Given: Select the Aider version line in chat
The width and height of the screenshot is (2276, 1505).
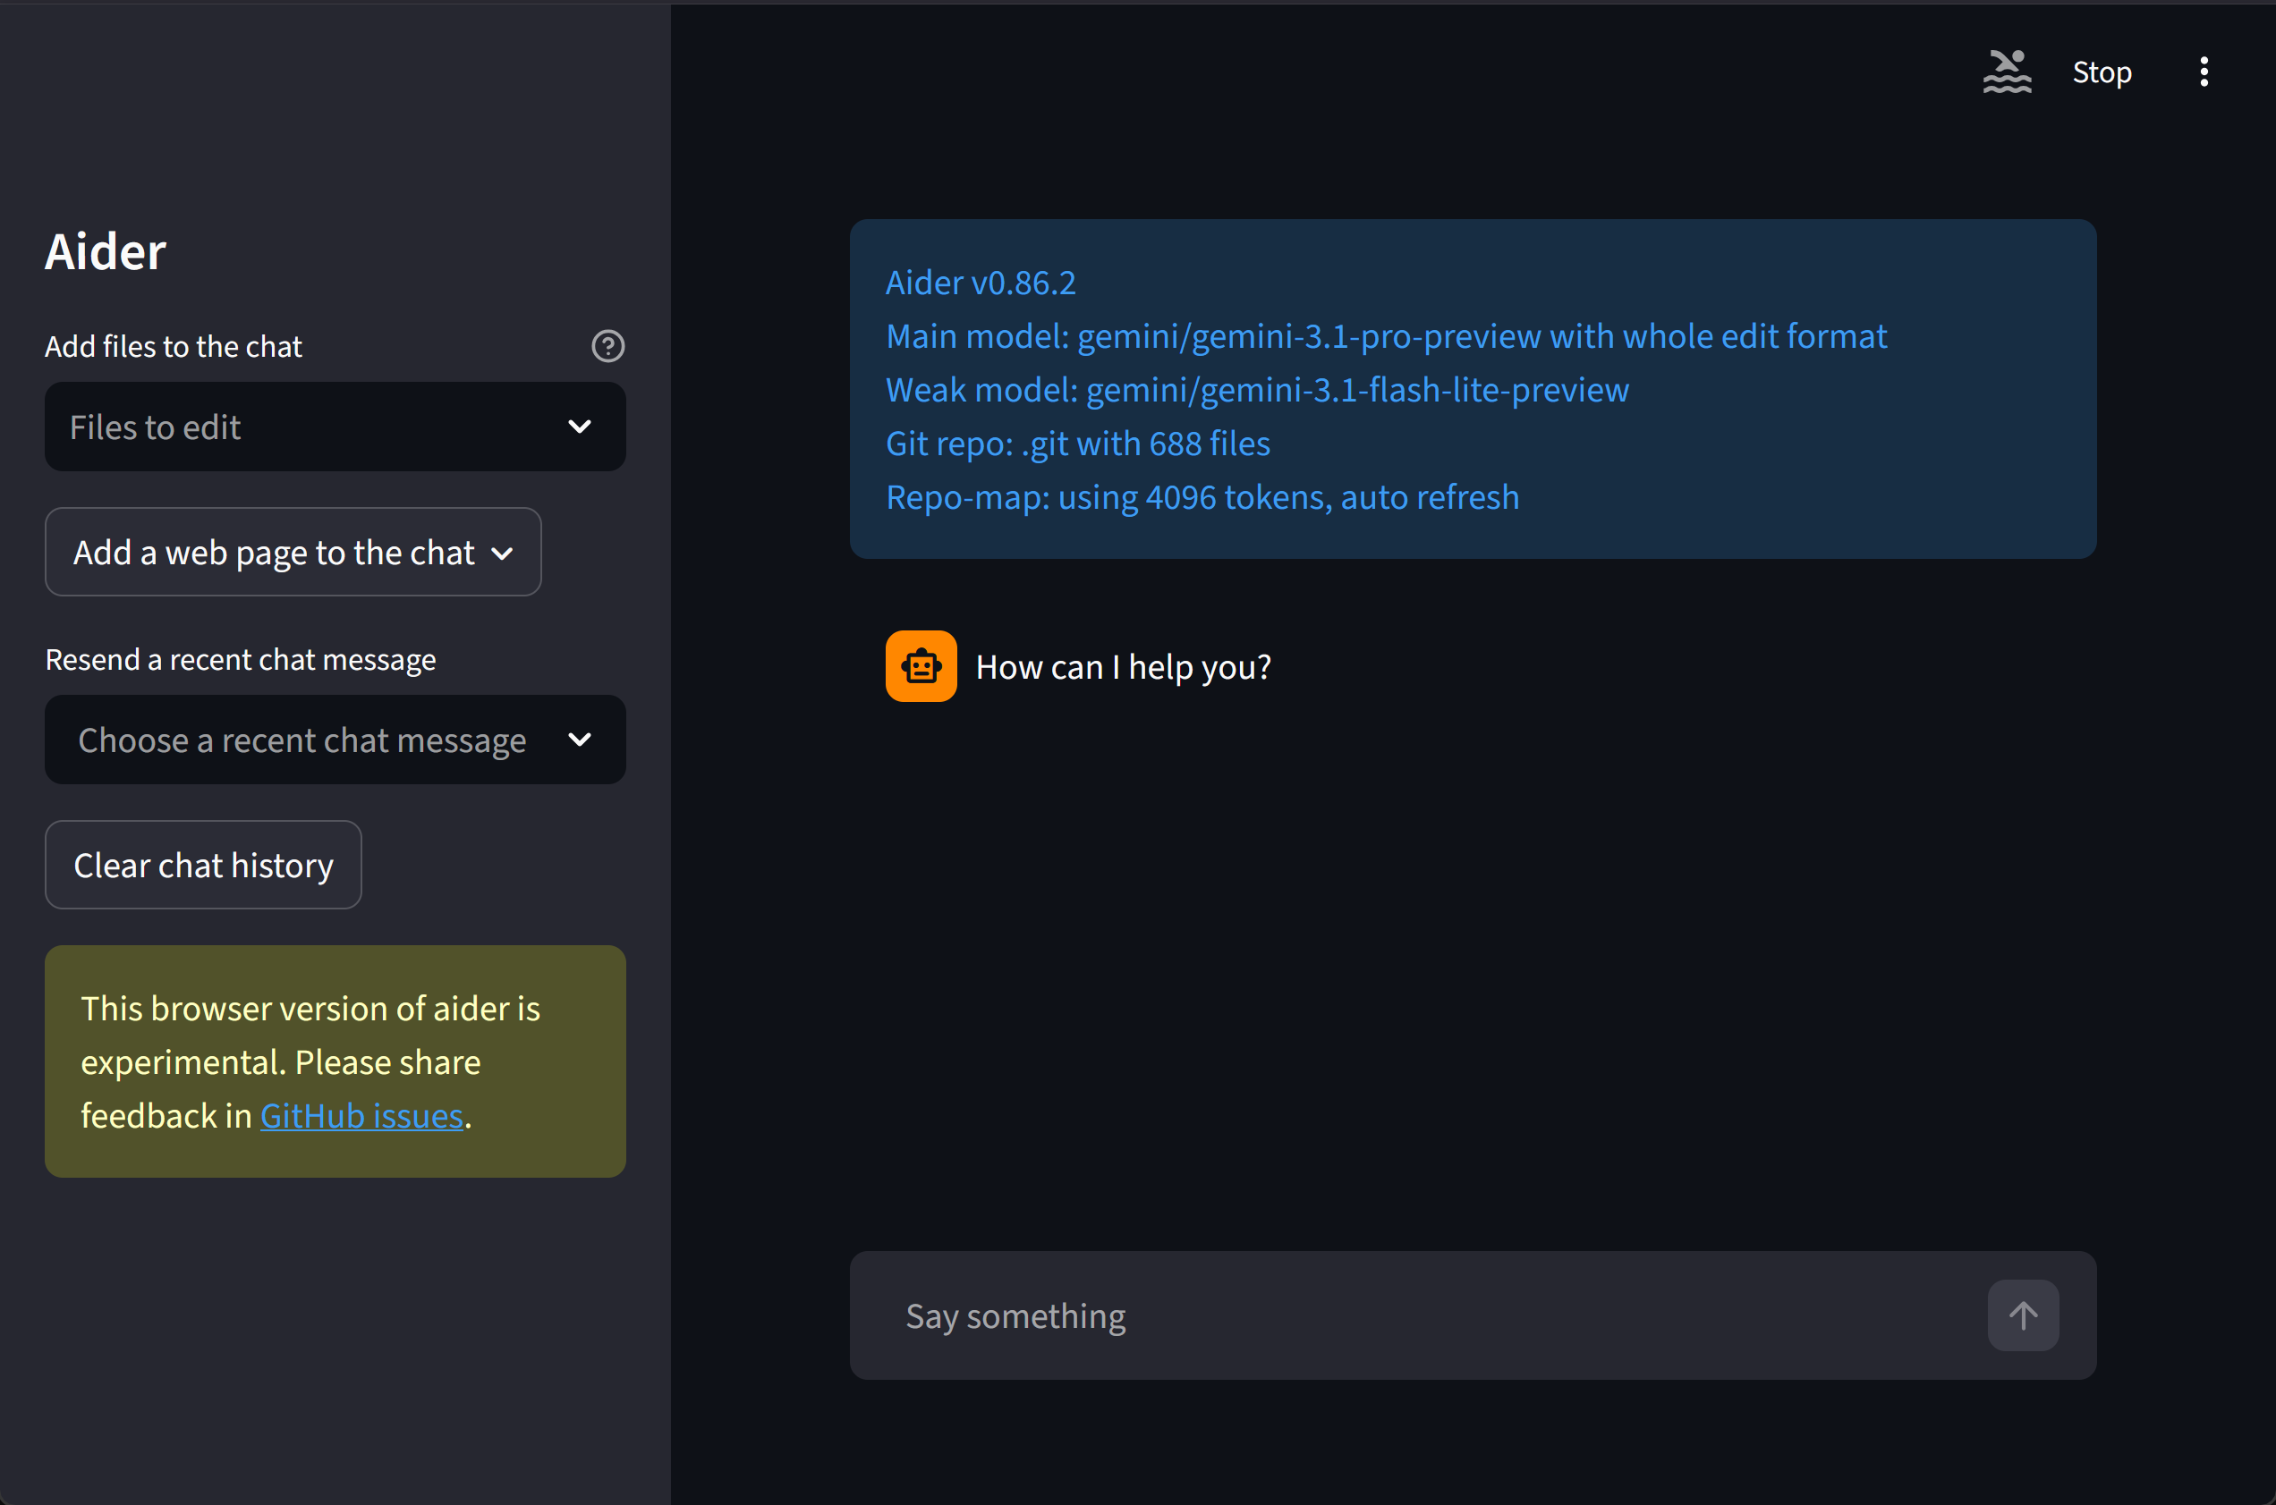Looking at the screenshot, I should (981, 283).
